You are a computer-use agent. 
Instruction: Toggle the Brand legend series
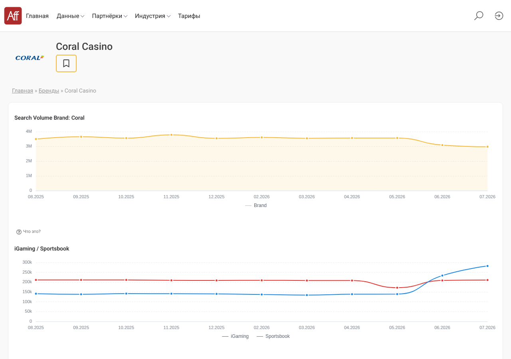tap(256, 205)
